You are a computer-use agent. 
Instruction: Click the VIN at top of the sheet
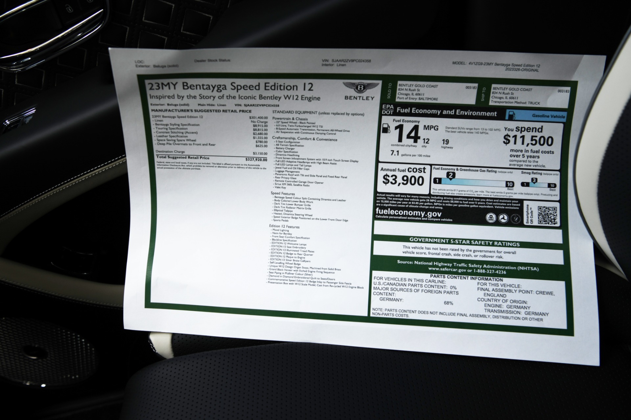[x=346, y=61]
